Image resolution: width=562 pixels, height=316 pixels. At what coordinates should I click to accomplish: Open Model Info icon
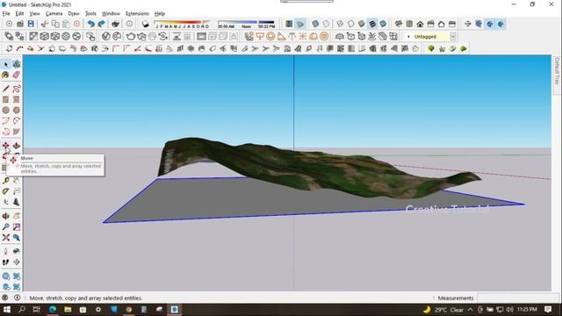pos(129,24)
